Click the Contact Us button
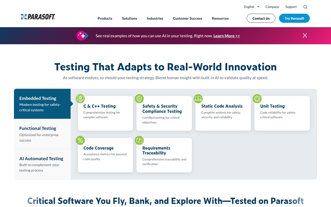This screenshot has width=331, height=207. point(261,18)
